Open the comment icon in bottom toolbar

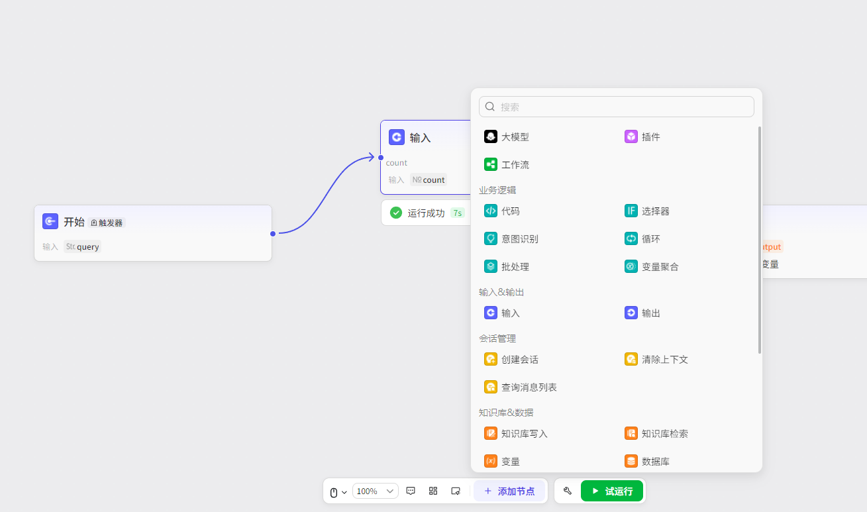pyautogui.click(x=411, y=491)
